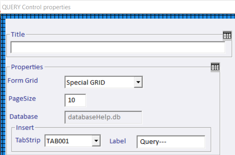Click the Title group caption
Screen dimensions: 235x155
[18, 34]
